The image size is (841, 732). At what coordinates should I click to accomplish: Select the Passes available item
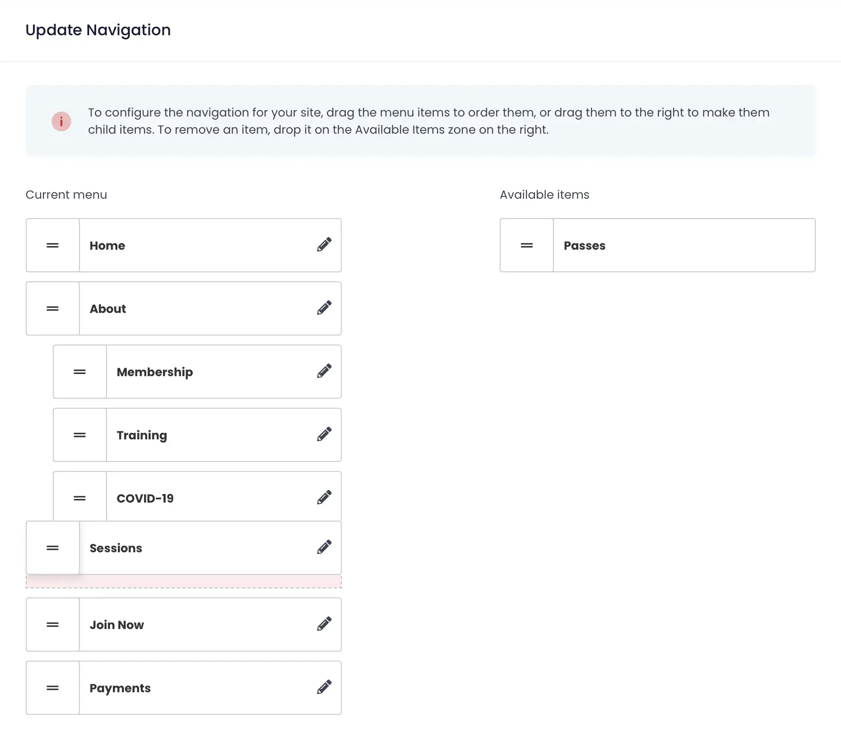tap(585, 246)
